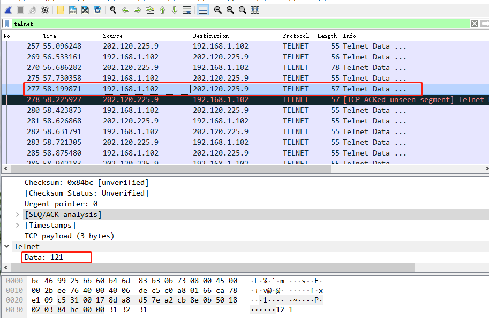Reset text zoom to normal size
489x318 pixels.
tap(242, 10)
